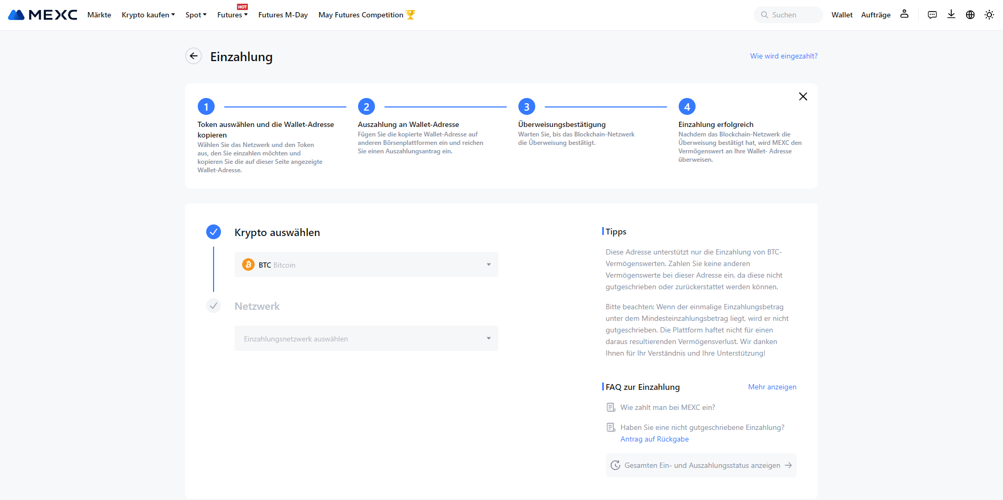Screen dimensions: 1003x500
Task: Click 'Mehr anzeigen' in FAQ
Action: click(772, 387)
